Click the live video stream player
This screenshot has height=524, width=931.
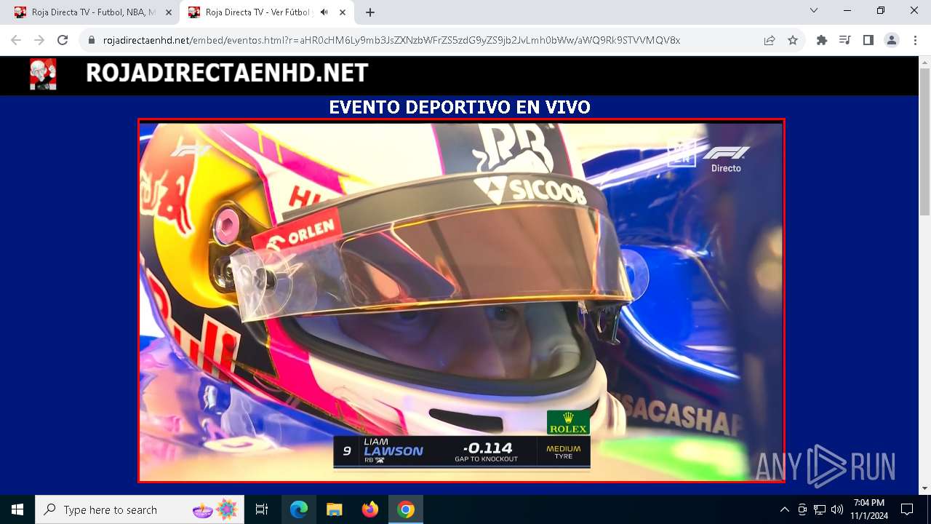[461, 301]
